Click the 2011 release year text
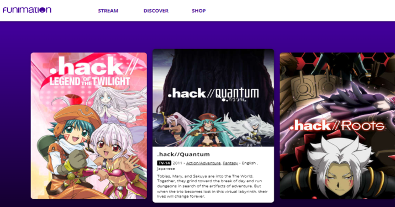The image size is (395, 207). click(177, 163)
